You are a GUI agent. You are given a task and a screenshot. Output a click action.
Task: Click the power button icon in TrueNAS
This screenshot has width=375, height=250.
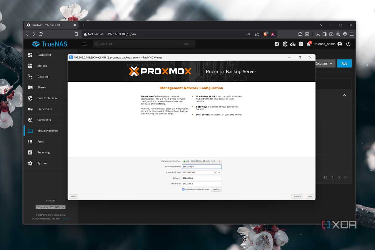point(348,44)
